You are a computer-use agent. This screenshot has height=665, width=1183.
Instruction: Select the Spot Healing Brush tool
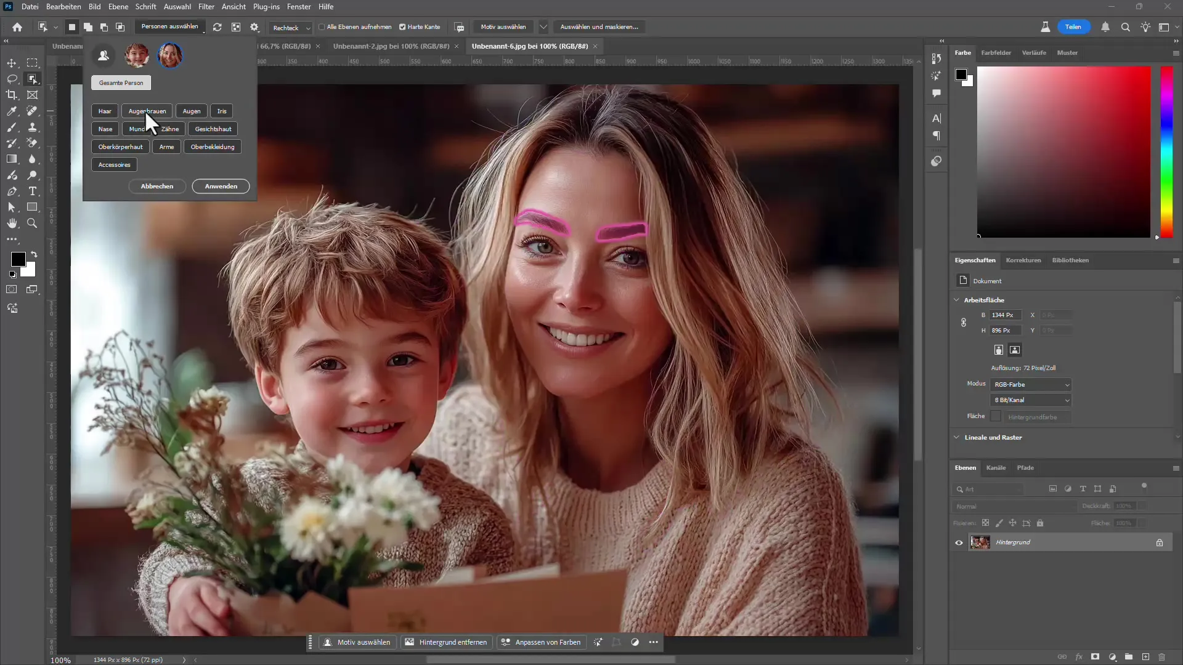33,111
